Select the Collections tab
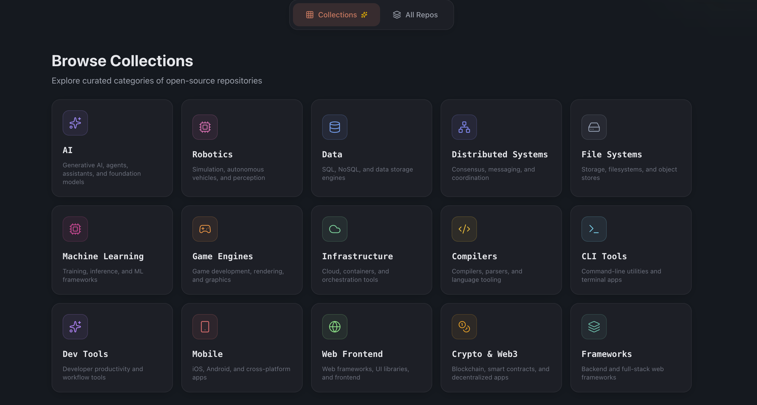 [x=336, y=14]
